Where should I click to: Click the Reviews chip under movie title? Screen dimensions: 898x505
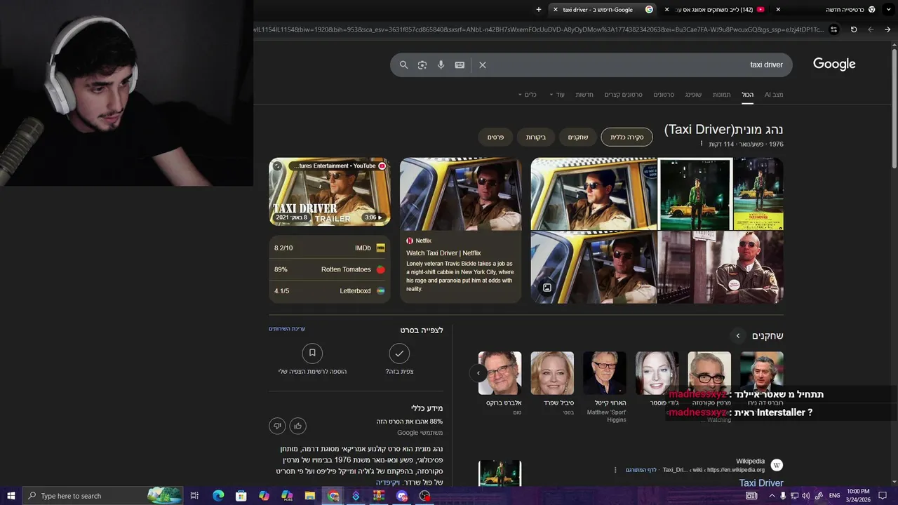(x=536, y=137)
